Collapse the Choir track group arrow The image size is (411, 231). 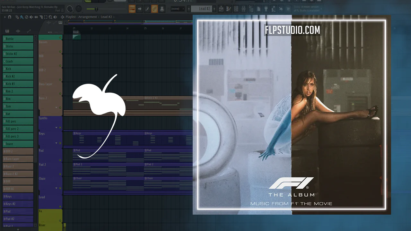pyautogui.click(x=56, y=188)
